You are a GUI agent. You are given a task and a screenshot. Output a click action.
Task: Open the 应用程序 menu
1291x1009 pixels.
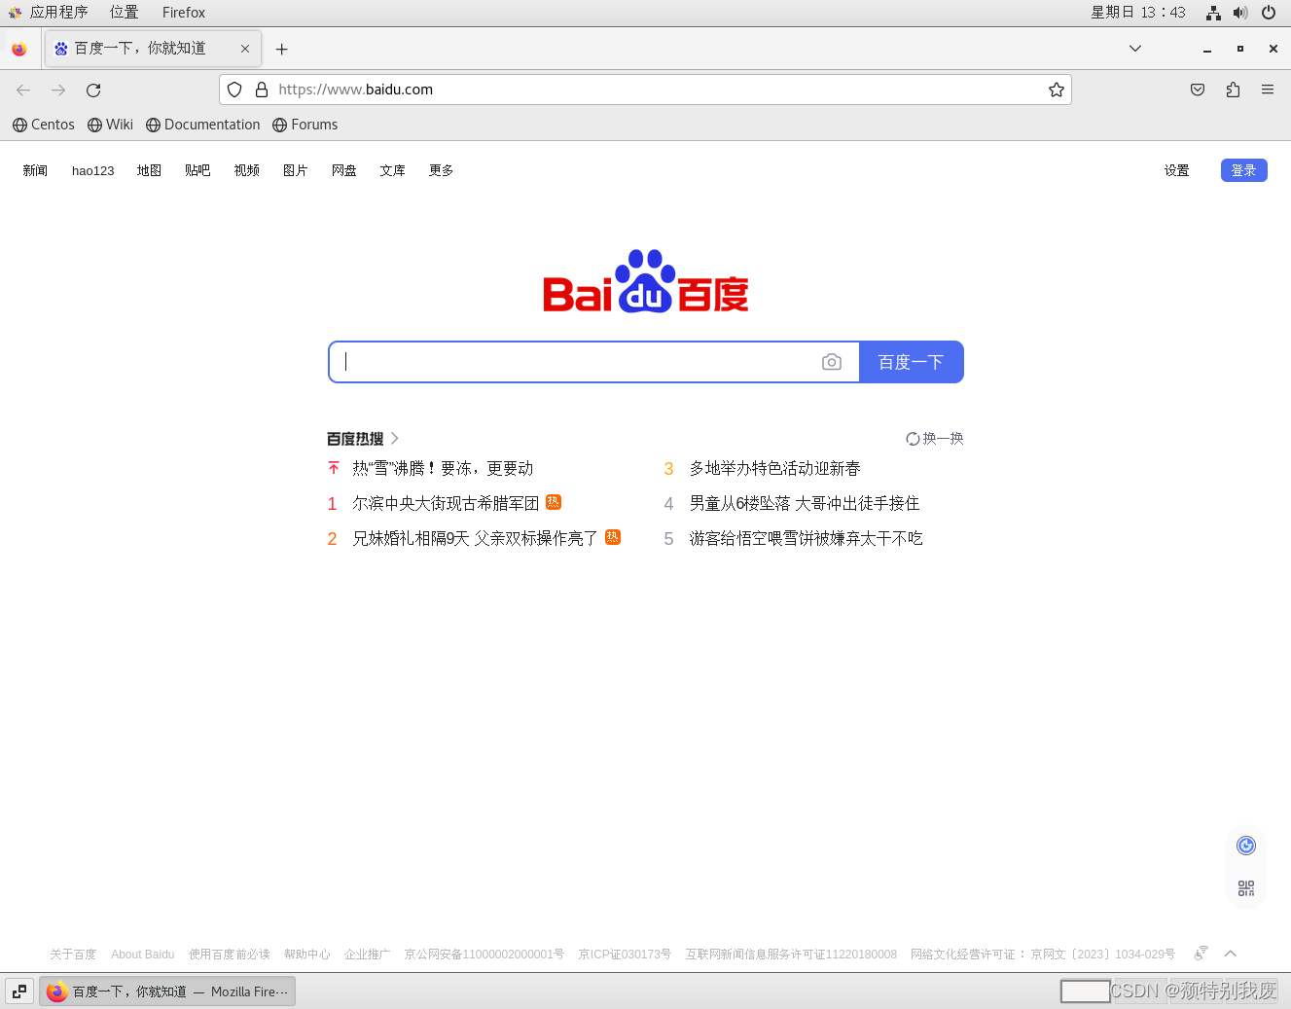[x=49, y=13]
